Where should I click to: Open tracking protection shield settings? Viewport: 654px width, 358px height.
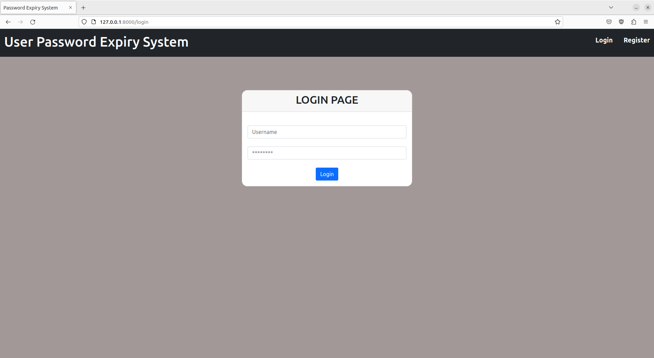pyautogui.click(x=84, y=21)
